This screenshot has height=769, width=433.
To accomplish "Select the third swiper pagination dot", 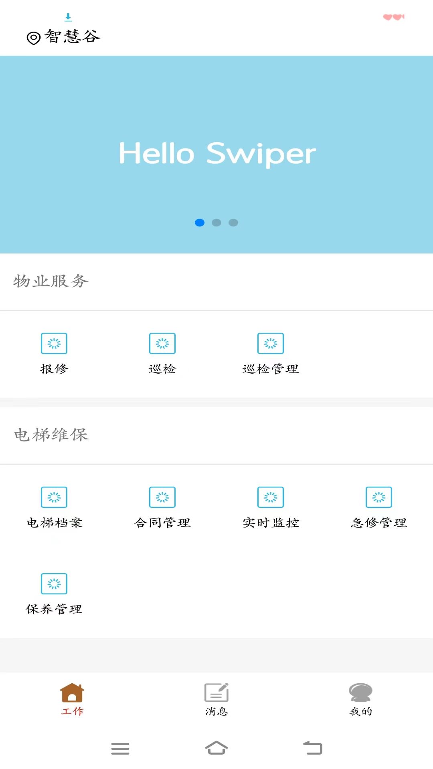I will click(233, 223).
